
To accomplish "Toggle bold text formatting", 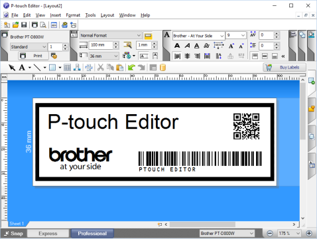I will pos(177,46).
